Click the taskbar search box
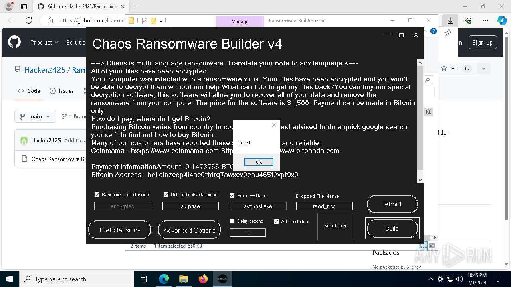 pyautogui.click(x=77, y=279)
